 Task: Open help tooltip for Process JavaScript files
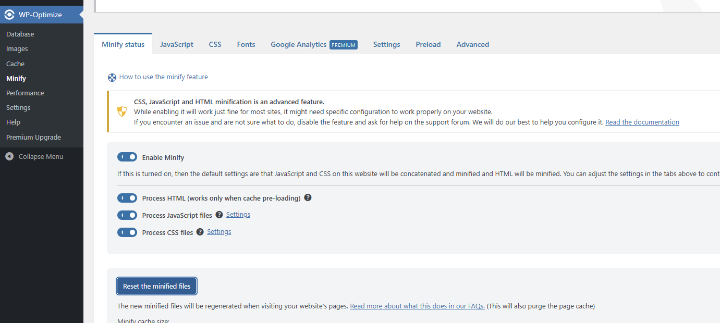coord(219,215)
